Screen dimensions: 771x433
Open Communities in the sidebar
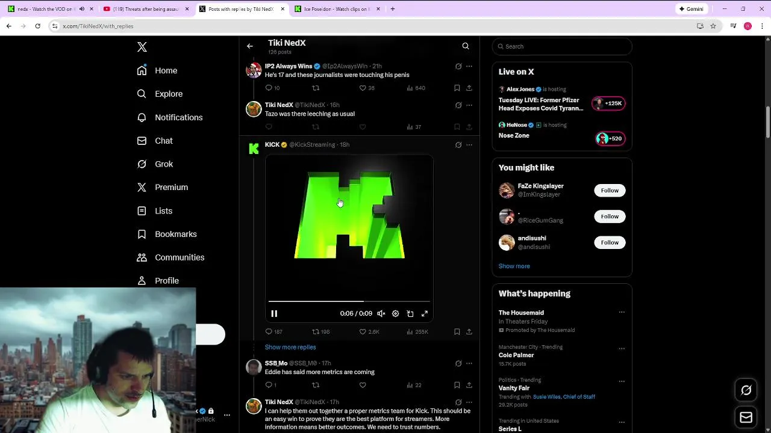pos(170,257)
